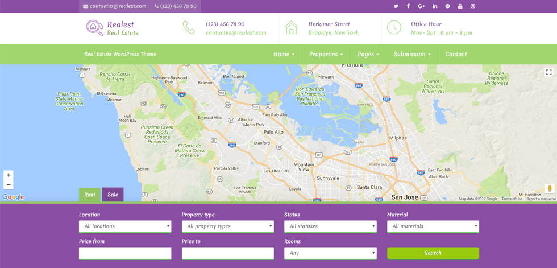The image size is (557, 268).
Task: Click Mountain View label on map
Action: coord(304,167)
